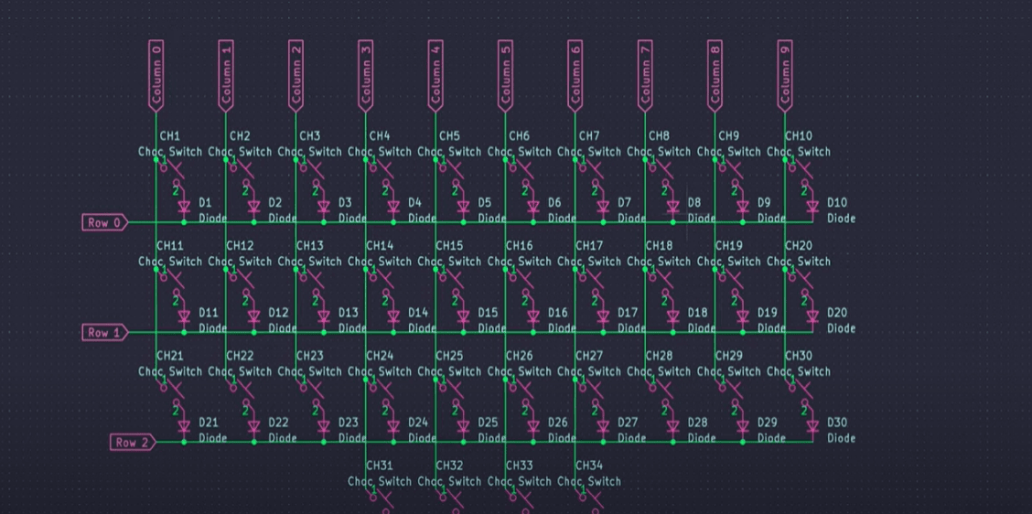Click the Row 1 global label
The image size is (1032, 514).
point(105,332)
